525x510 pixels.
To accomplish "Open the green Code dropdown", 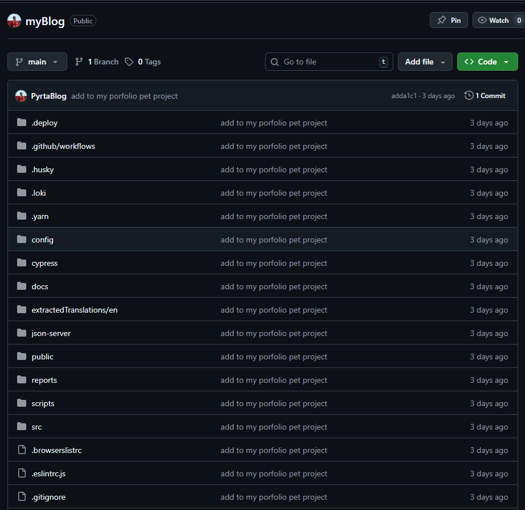I will [487, 62].
